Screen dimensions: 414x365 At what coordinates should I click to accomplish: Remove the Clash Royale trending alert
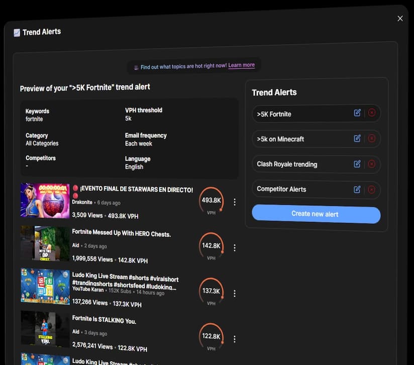(x=372, y=164)
